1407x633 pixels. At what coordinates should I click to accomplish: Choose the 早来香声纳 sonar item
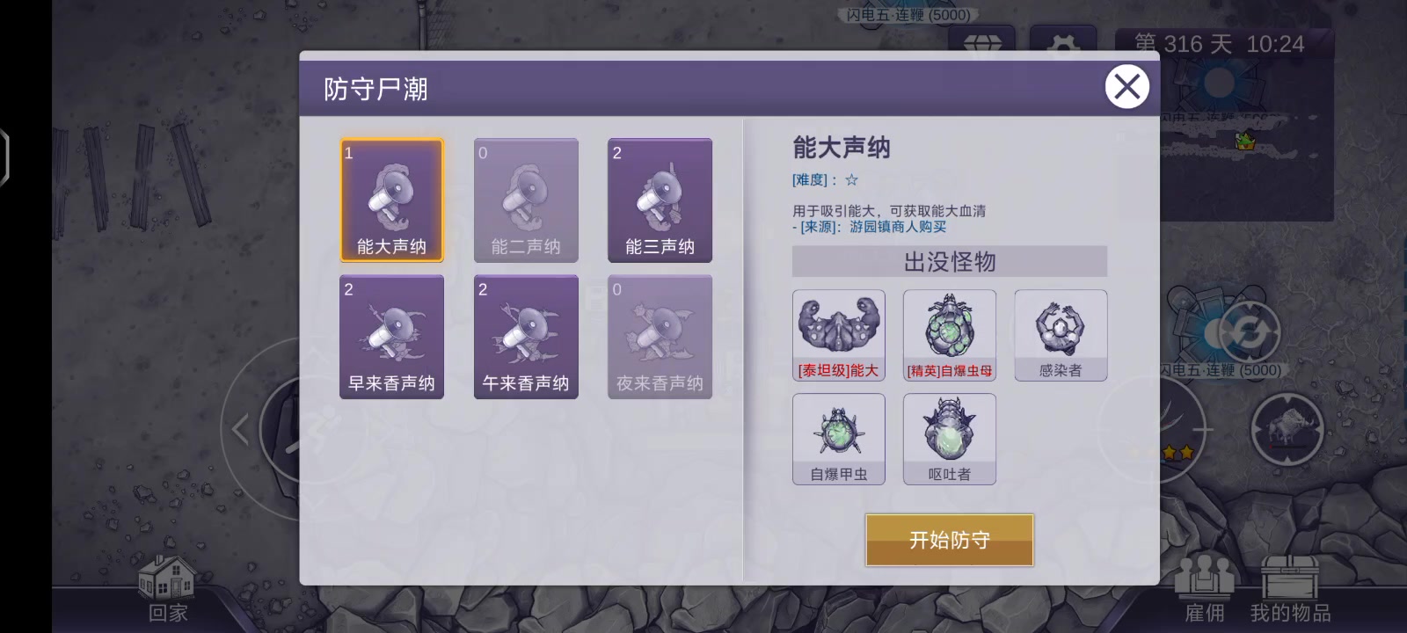pos(391,337)
